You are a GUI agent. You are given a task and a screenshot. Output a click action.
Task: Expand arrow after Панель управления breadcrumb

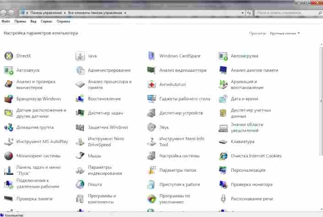tap(65, 13)
